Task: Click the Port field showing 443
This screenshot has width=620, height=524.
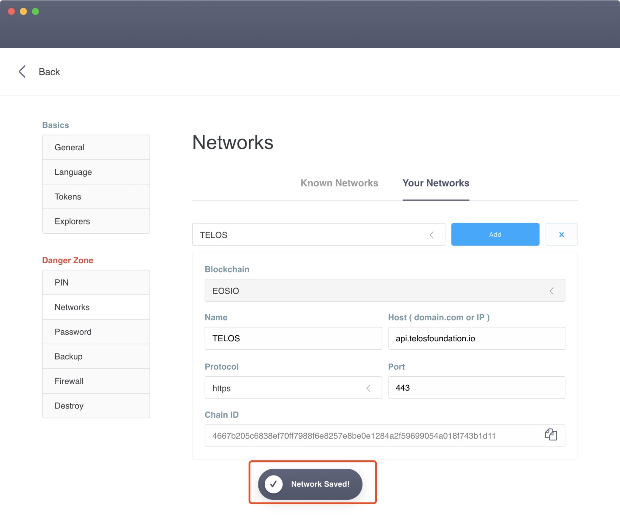Action: (x=477, y=388)
